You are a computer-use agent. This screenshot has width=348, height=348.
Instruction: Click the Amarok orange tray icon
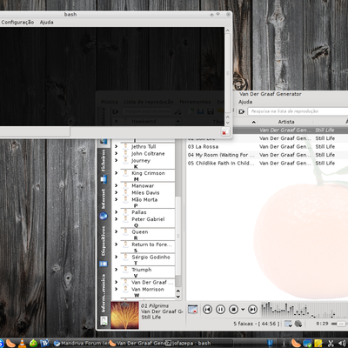click(x=296, y=344)
